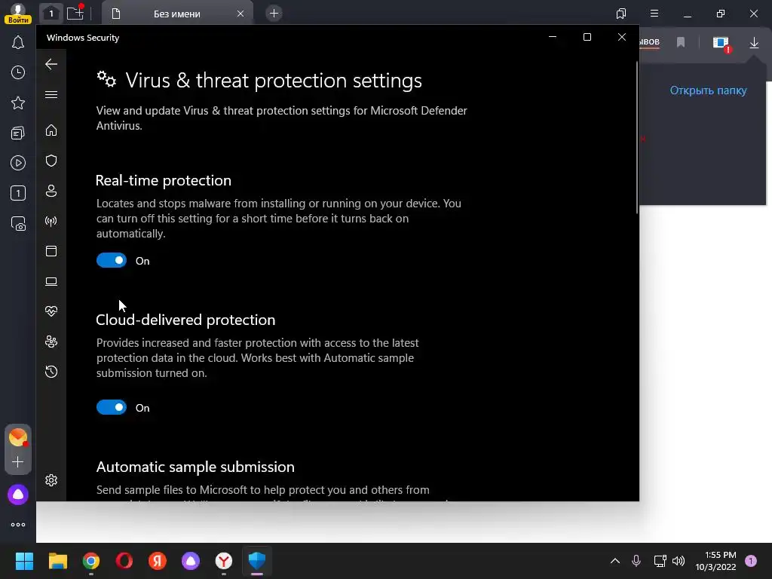The width and height of the screenshot is (772, 579).
Task: Open Account protection person icon
Action: click(51, 191)
